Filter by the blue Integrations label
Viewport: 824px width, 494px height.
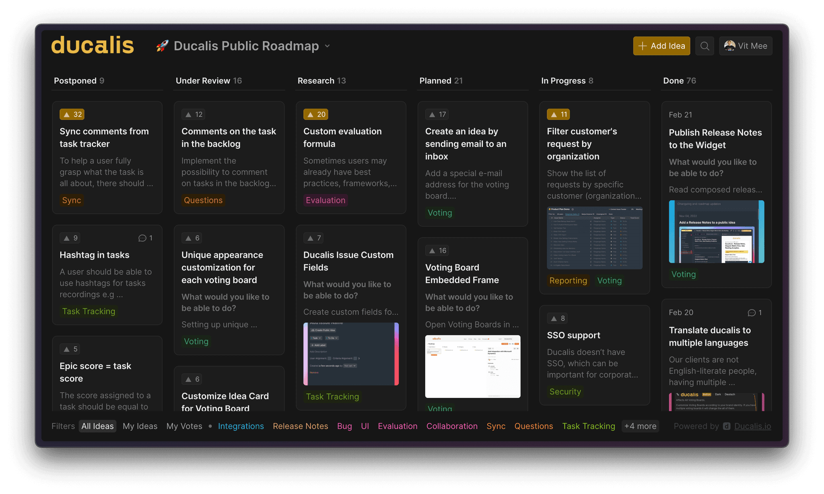tap(241, 426)
